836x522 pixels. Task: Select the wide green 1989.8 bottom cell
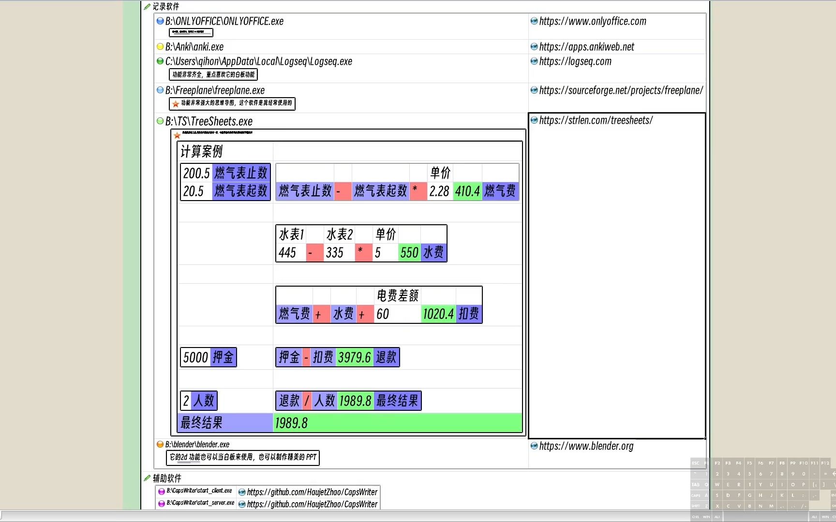click(x=397, y=423)
